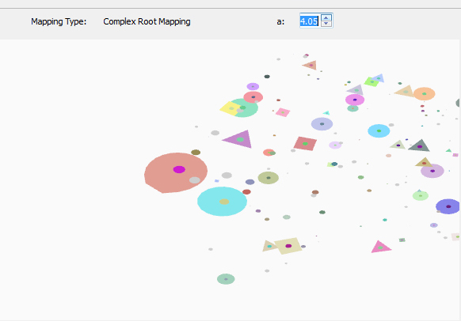Viewport: 461px width, 321px height.
Task: Select the large cyan circle
Action: [222, 202]
